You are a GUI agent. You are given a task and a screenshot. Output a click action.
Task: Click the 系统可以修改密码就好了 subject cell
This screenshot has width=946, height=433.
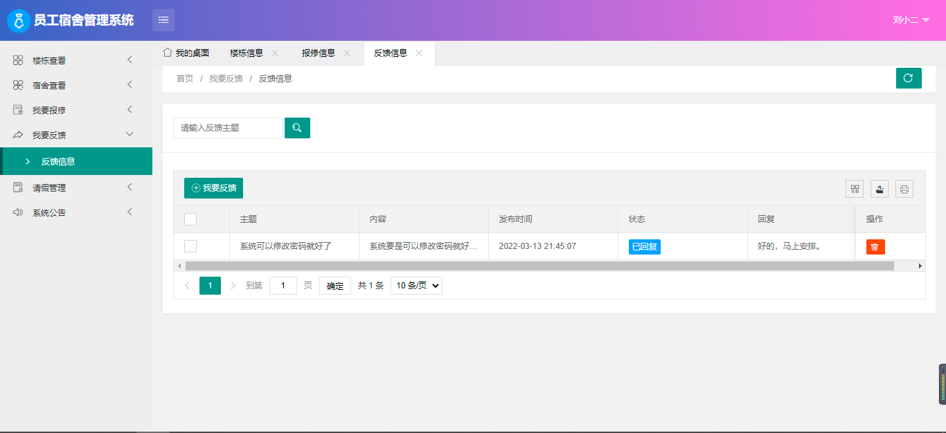(294, 246)
